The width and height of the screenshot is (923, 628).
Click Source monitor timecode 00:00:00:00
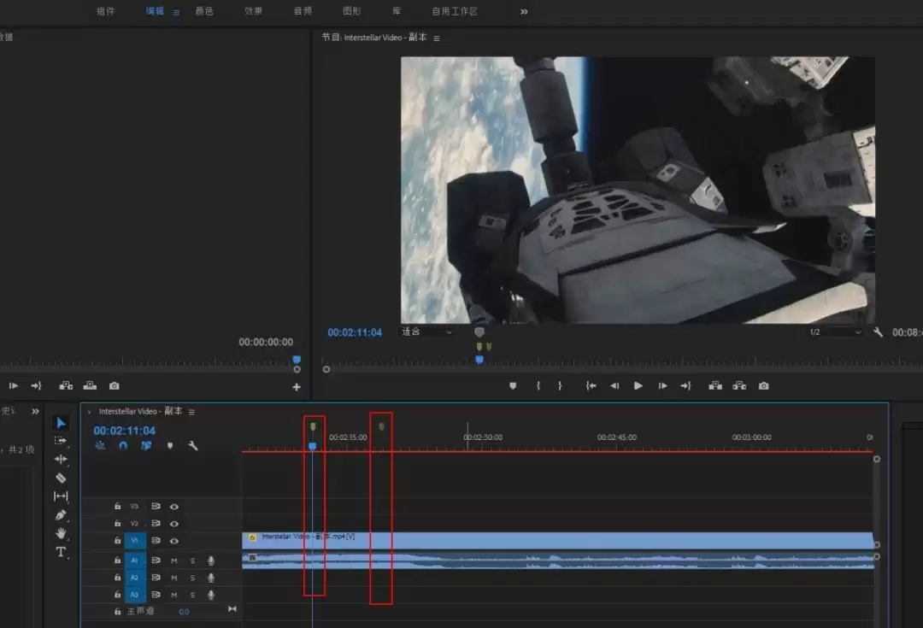pyautogui.click(x=266, y=342)
